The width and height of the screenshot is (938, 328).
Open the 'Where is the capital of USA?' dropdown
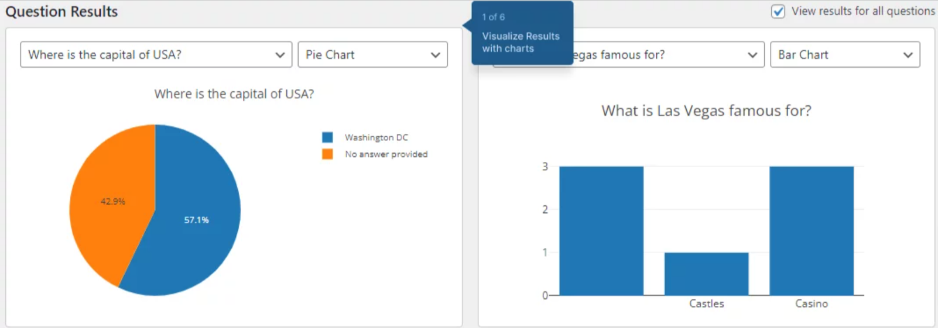point(156,54)
